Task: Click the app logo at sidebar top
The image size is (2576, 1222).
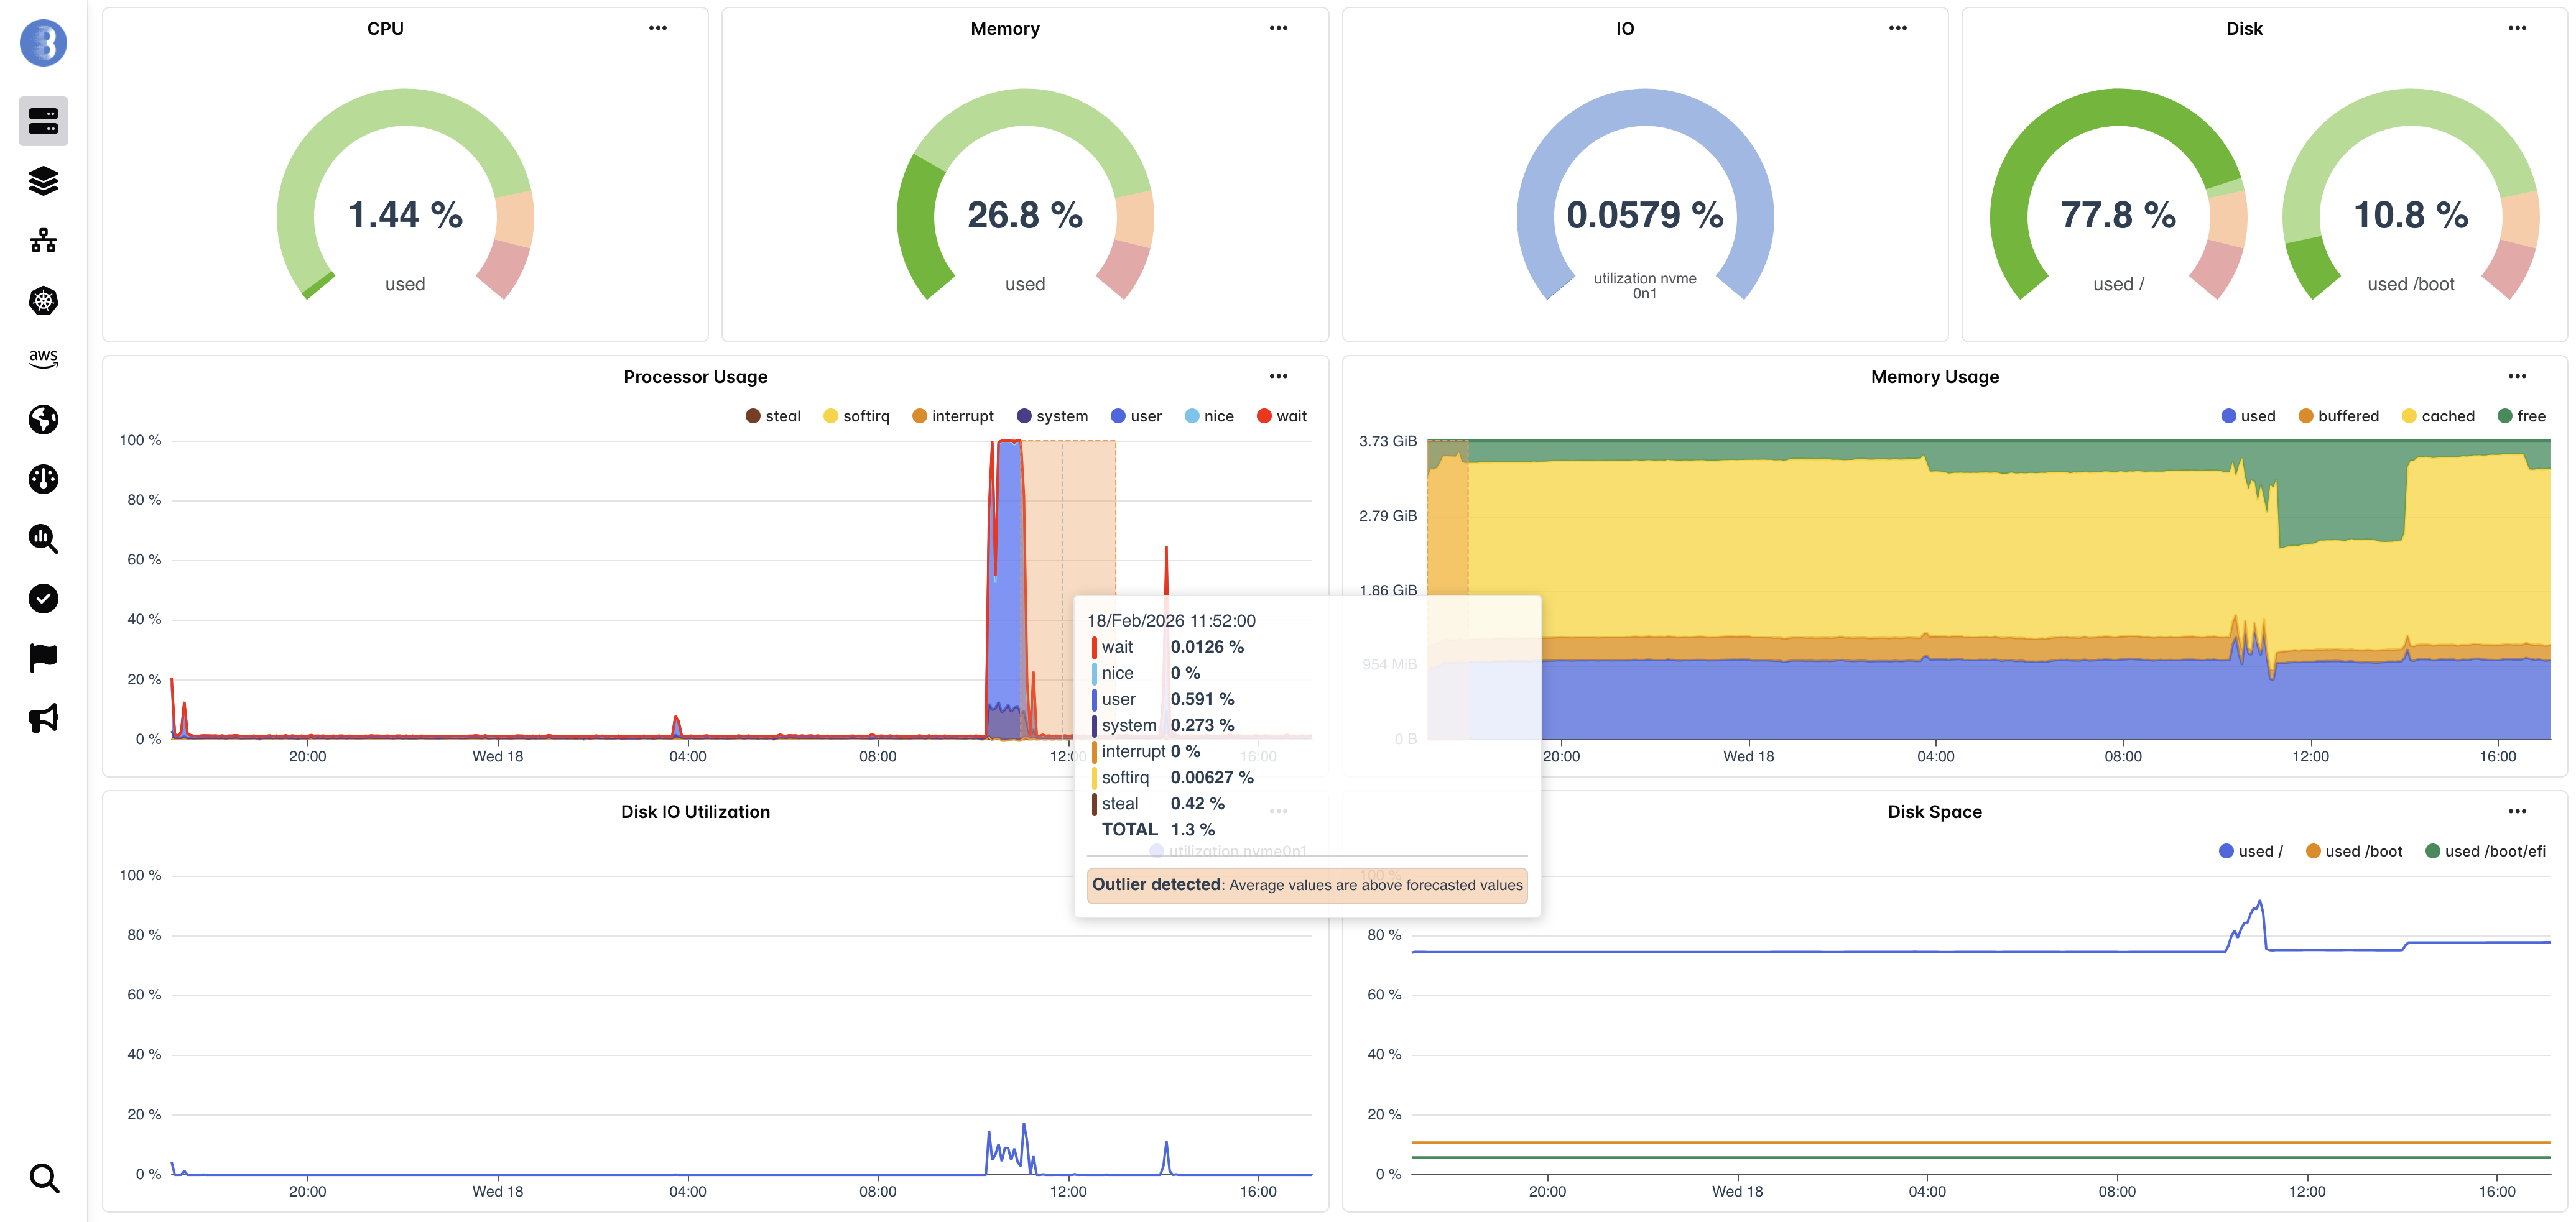Action: [x=43, y=43]
